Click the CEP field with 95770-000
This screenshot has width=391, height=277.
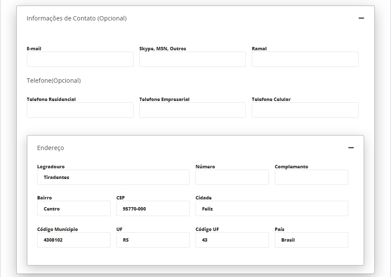152,209
